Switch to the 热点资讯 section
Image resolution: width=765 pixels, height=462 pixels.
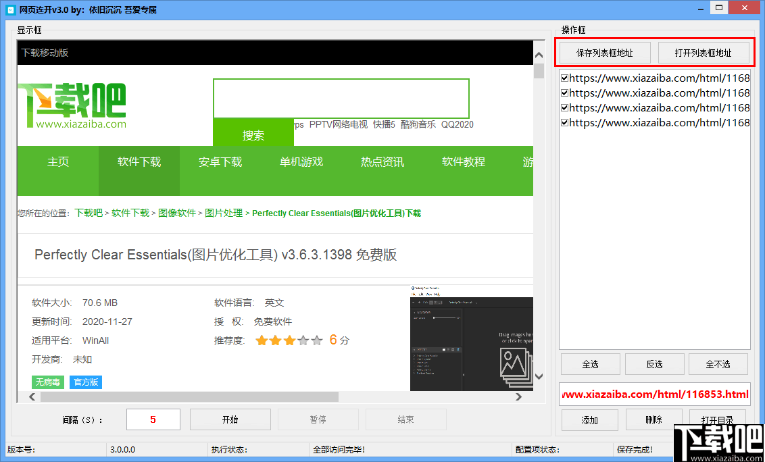tap(382, 162)
